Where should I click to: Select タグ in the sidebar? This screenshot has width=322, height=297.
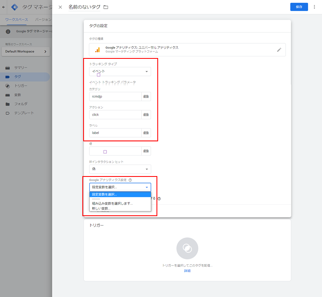[25, 77]
